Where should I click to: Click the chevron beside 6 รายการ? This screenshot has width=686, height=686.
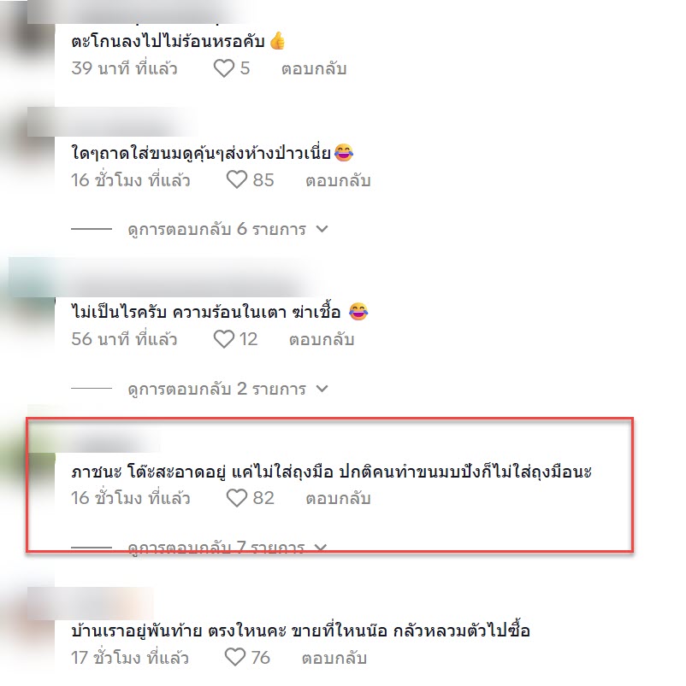click(322, 229)
